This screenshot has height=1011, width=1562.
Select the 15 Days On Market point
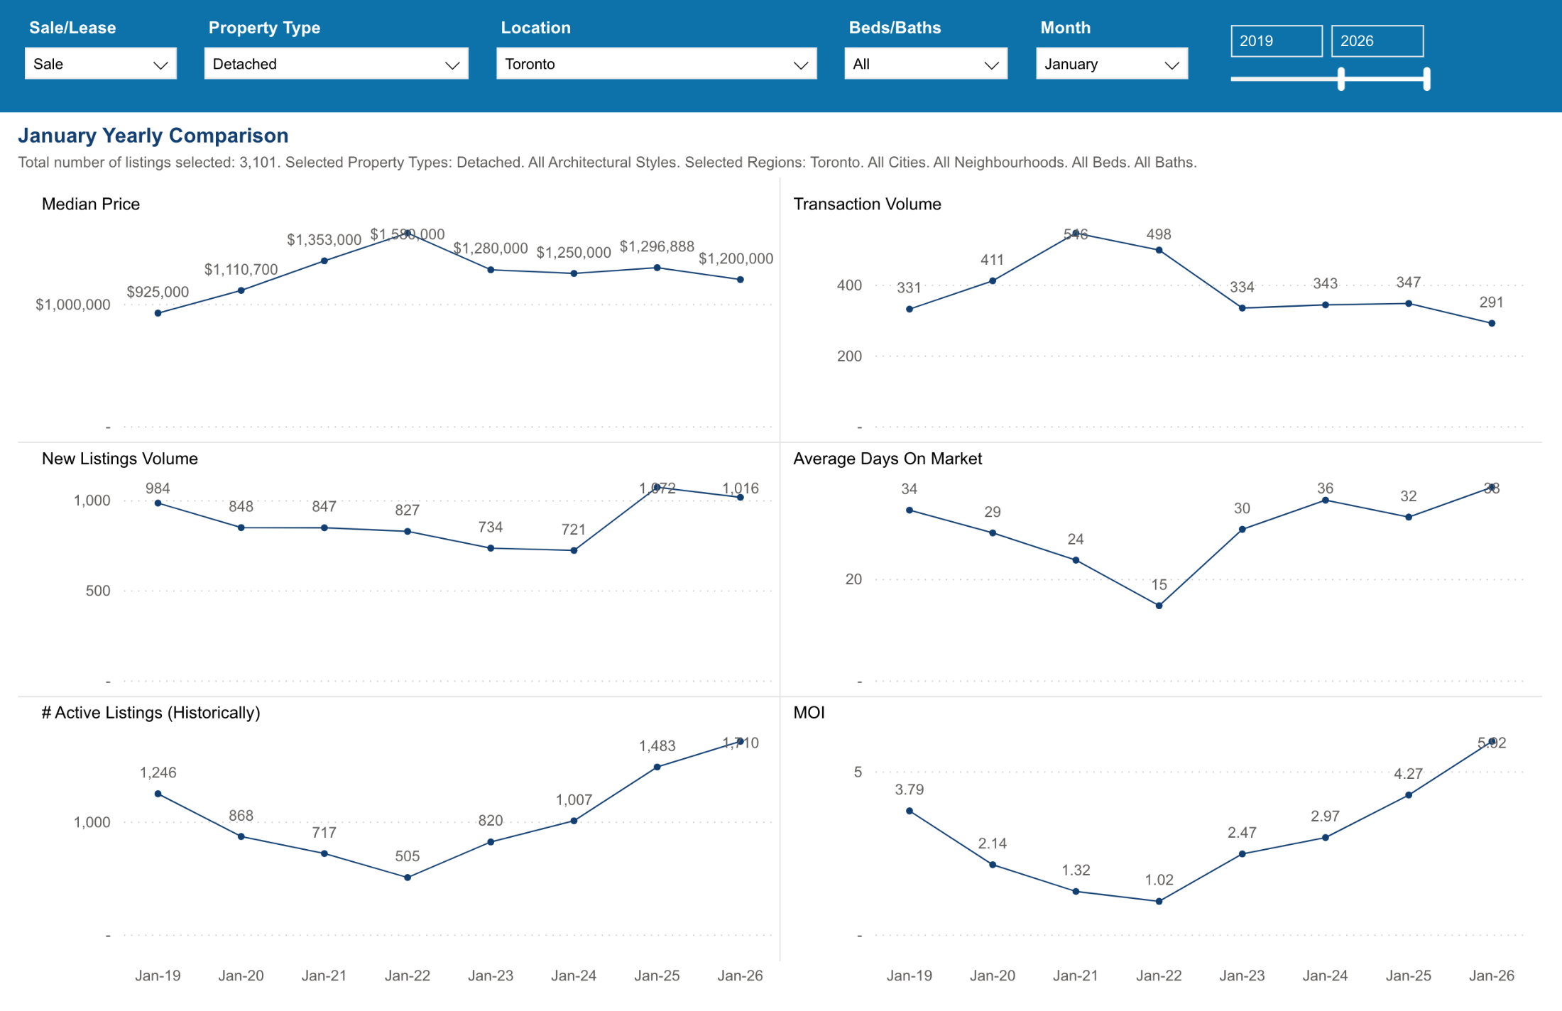pos(1159,606)
